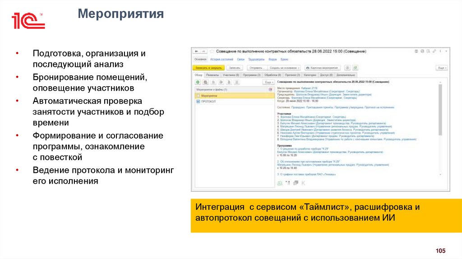This screenshot has width=462, height=259.
Task: Open the kebab menu in the title bar
Action: 440,51
